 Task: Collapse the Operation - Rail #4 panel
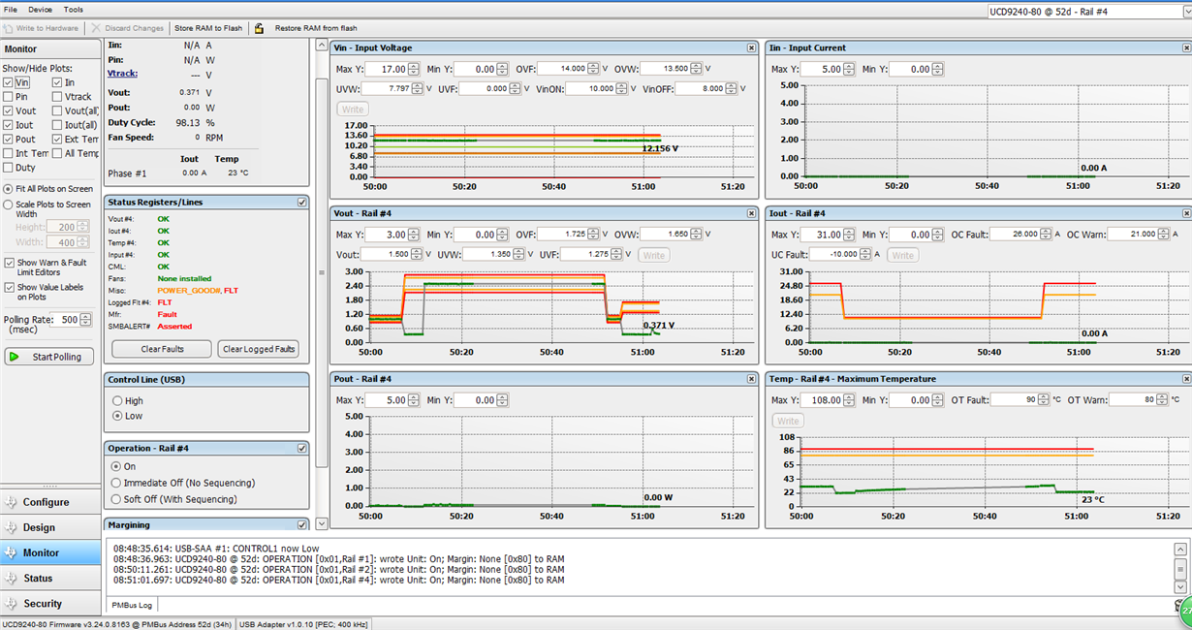[x=302, y=448]
